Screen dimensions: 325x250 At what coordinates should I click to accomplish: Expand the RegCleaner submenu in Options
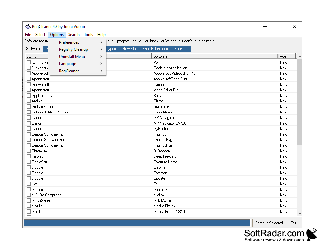click(77, 71)
